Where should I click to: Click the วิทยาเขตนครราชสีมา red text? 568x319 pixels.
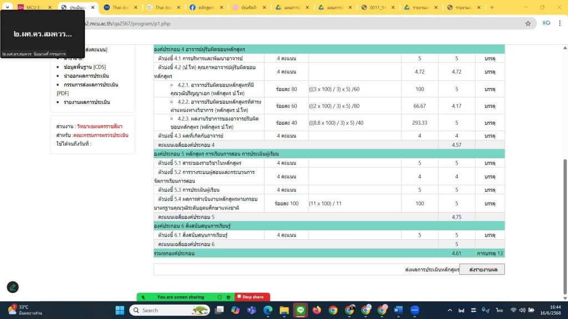(100, 126)
